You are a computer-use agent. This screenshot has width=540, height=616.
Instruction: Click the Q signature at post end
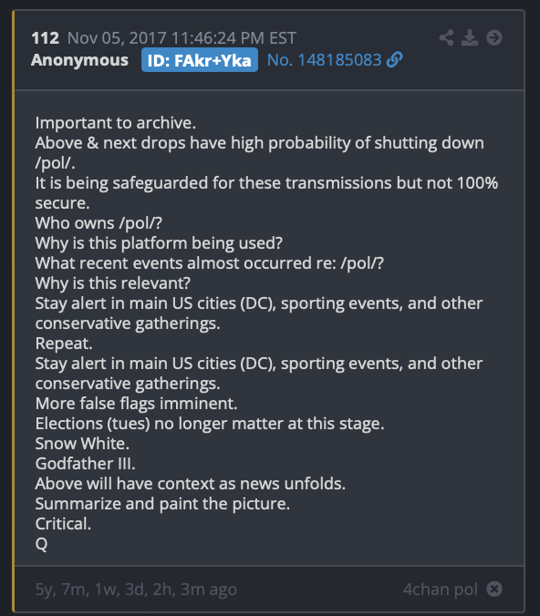(41, 544)
